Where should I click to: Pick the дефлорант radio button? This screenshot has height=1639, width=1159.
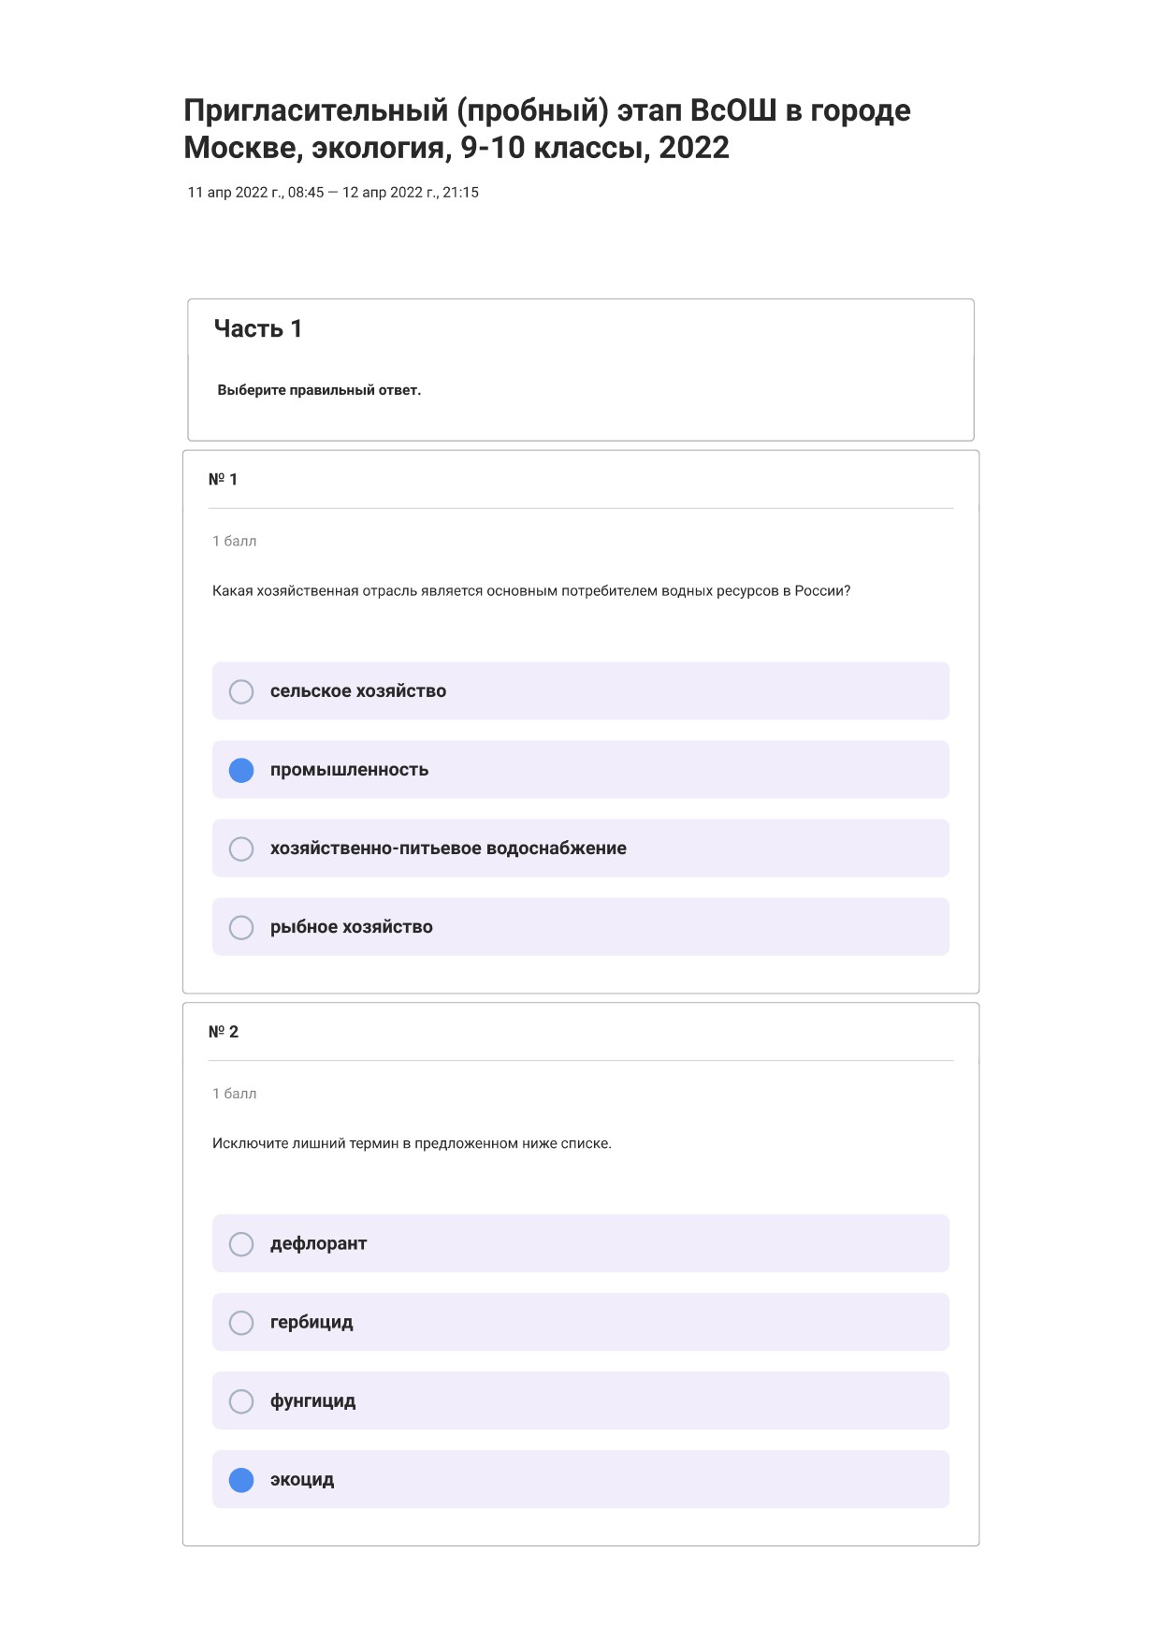[x=241, y=1243]
